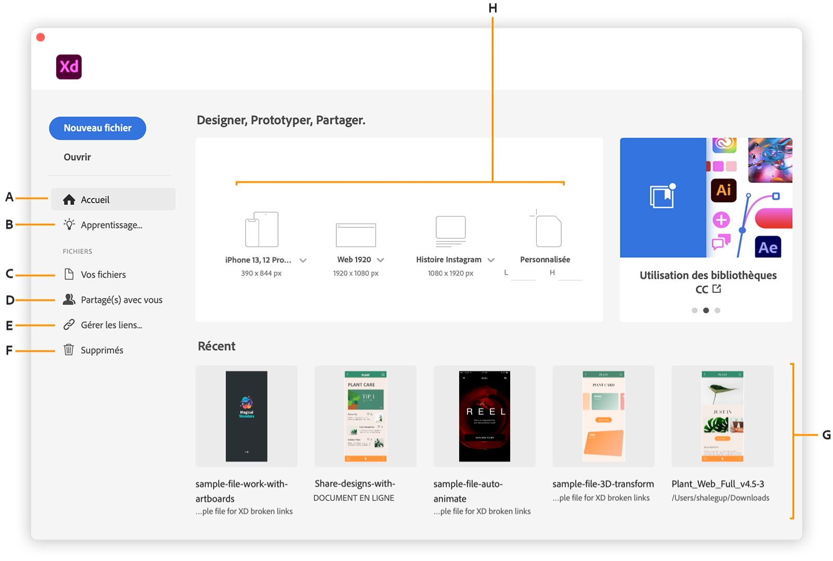Click the Plant_Web_Full_v4.5-3 file name
The image size is (833, 561).
point(718,484)
